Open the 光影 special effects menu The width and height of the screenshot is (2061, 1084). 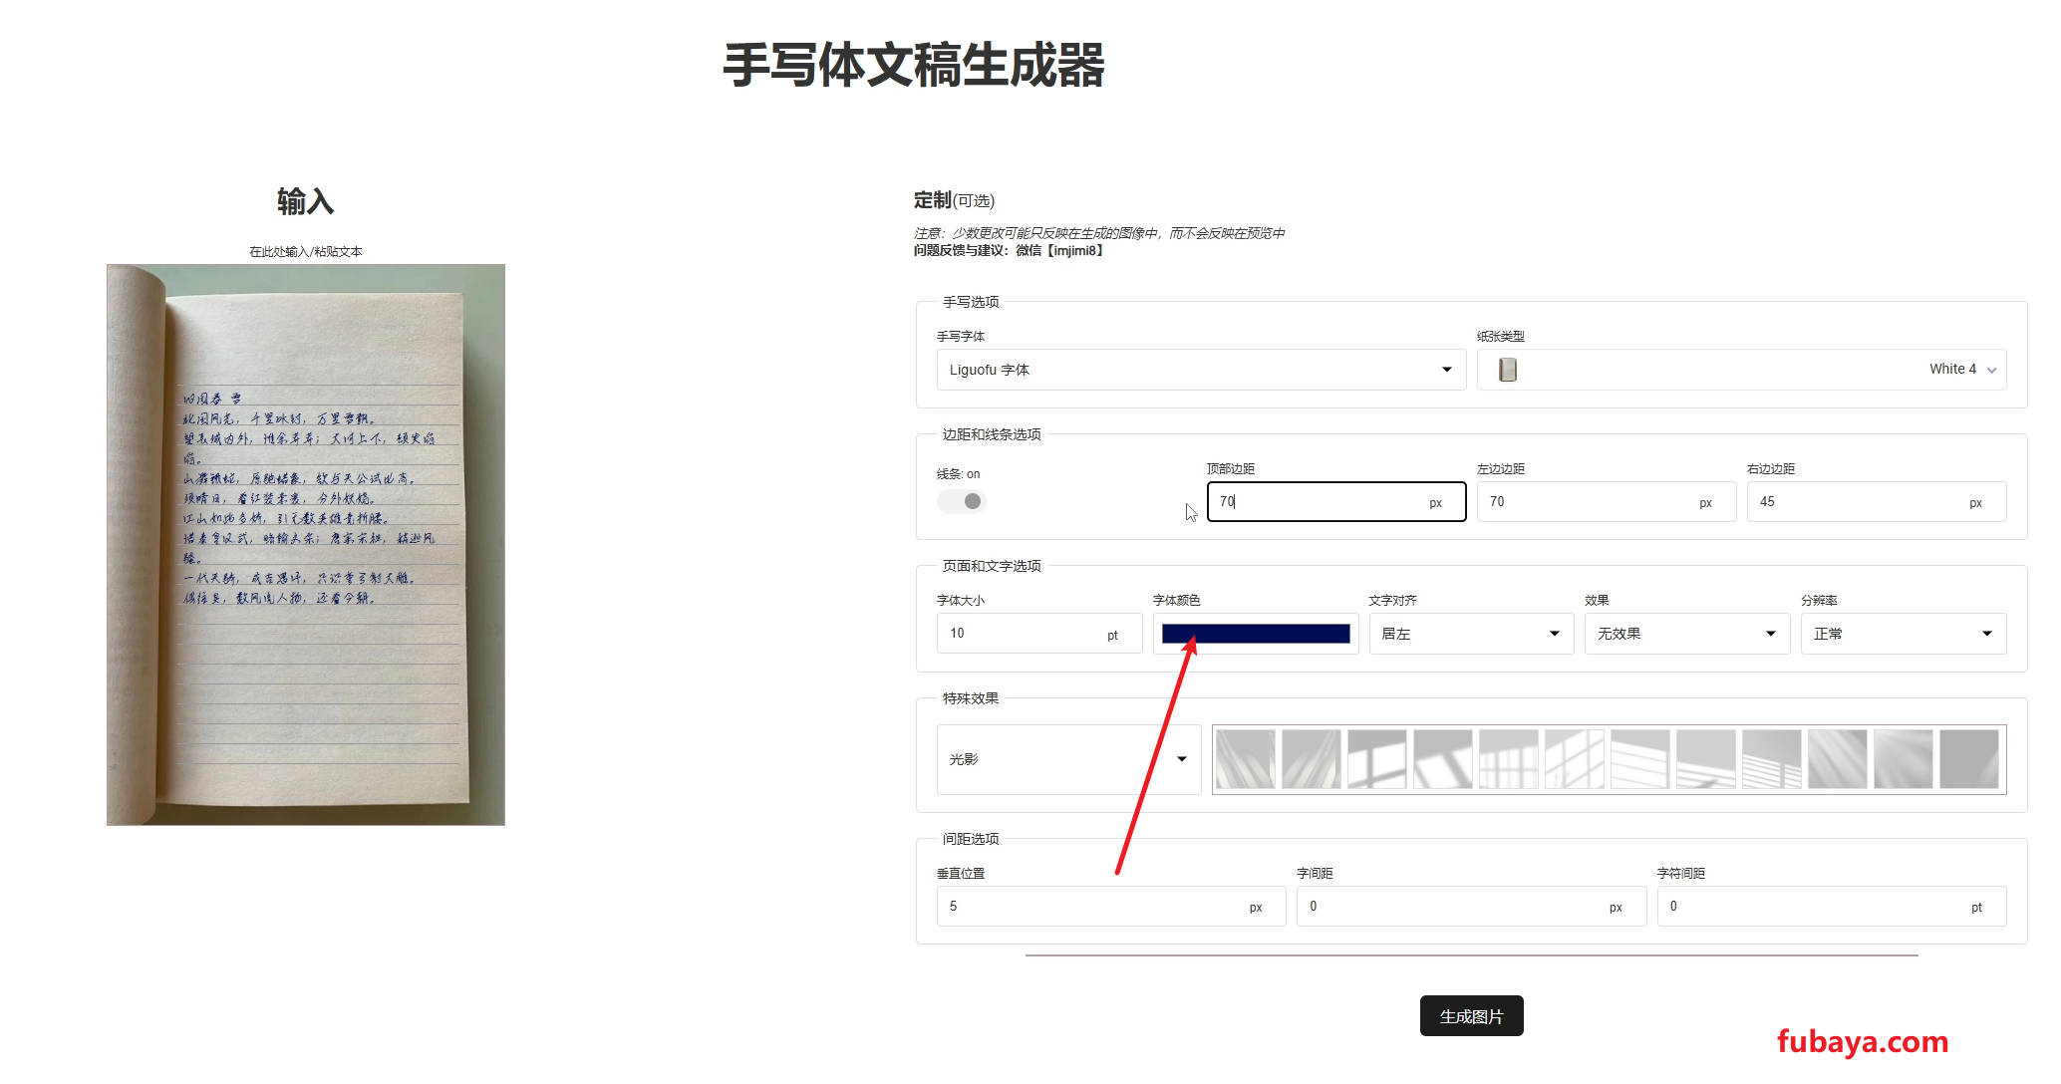(1061, 758)
